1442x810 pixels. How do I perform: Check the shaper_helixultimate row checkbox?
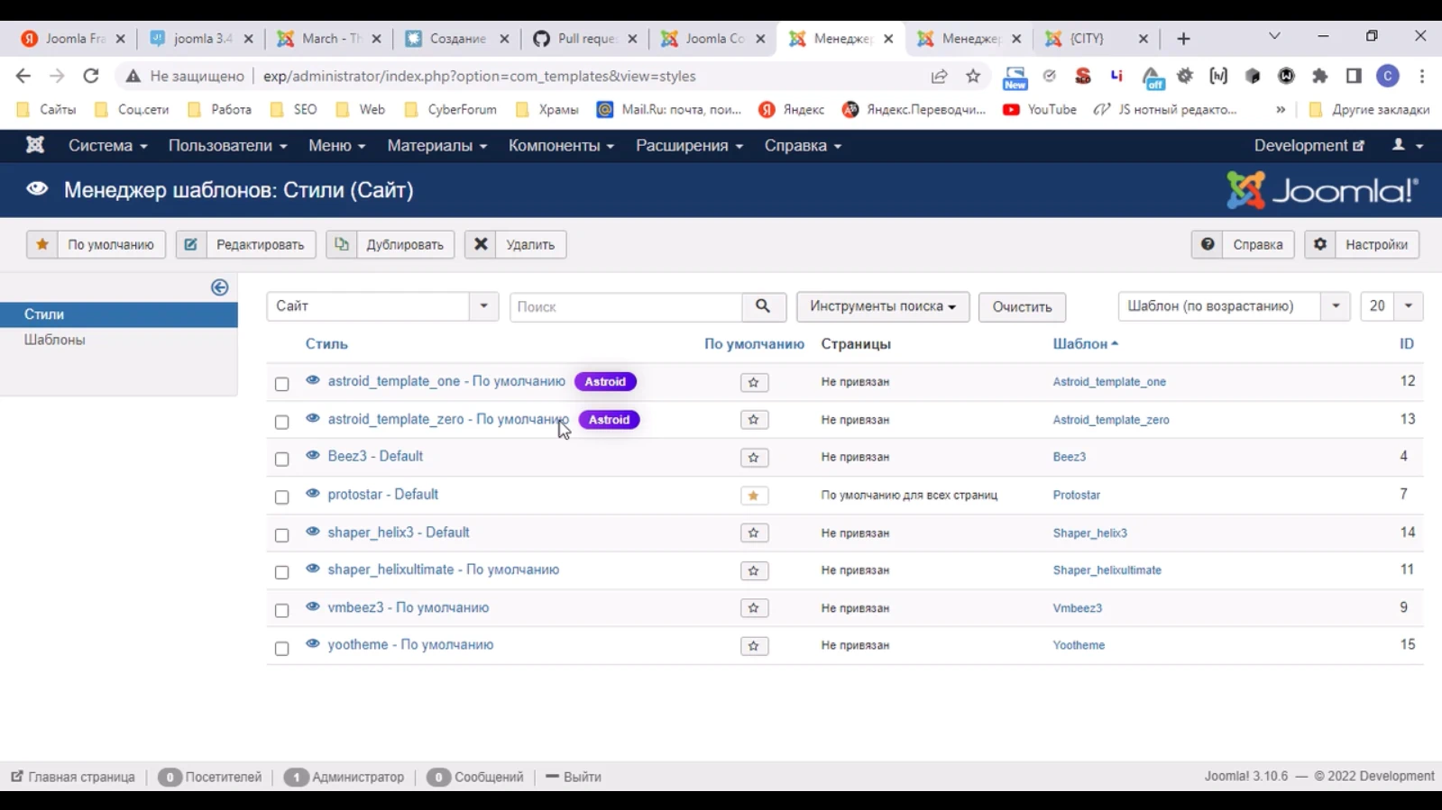[x=282, y=572]
